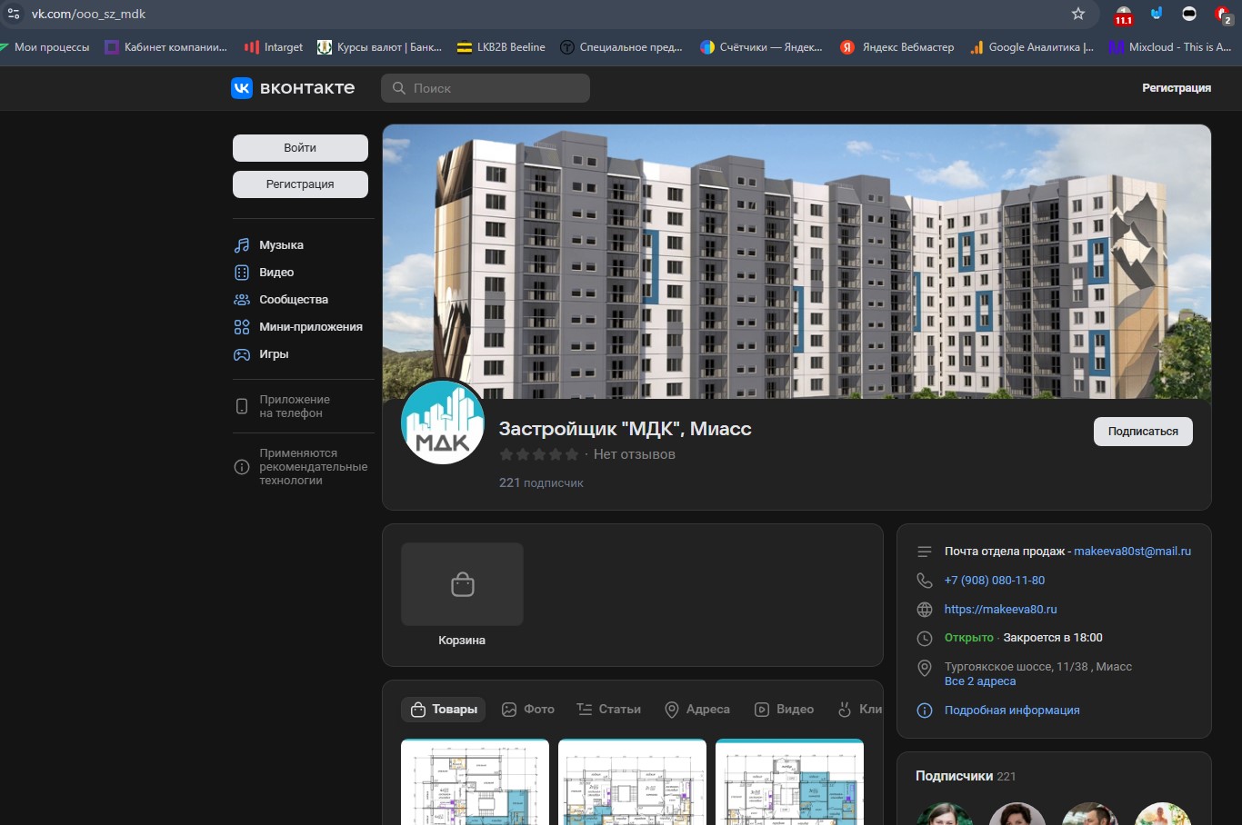The image size is (1242, 825).
Task: Click the Регистрация button under Войти
Action: [300, 184]
